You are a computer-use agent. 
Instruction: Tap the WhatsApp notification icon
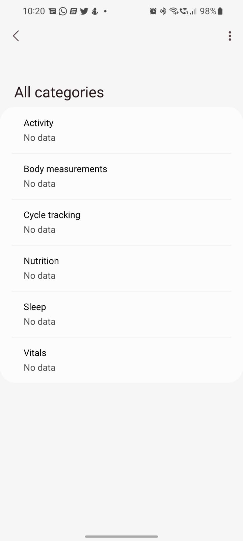(63, 11)
